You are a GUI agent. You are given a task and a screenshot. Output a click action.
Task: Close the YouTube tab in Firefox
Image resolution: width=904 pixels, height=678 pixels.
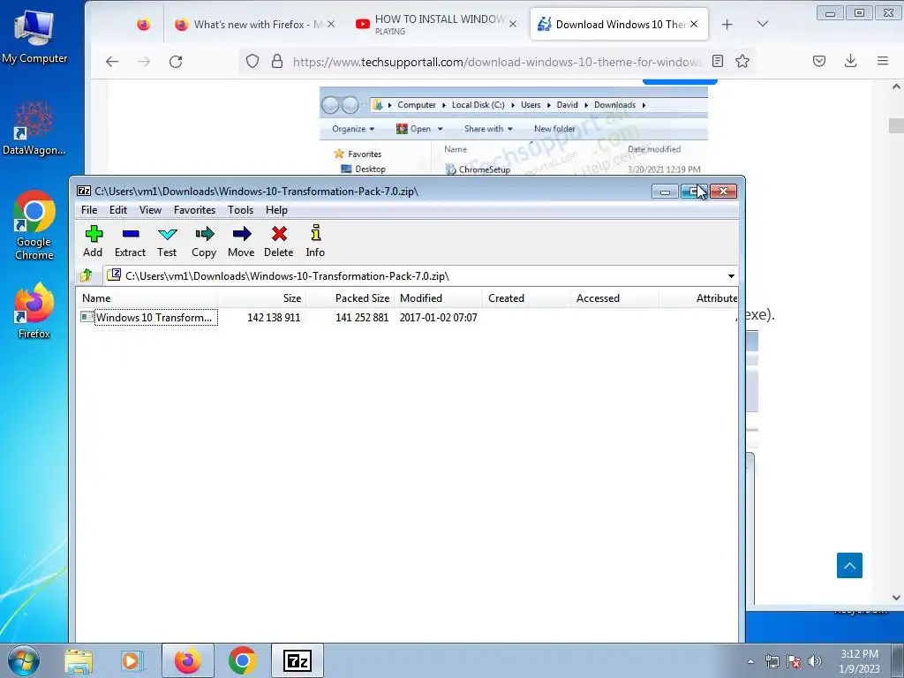(x=513, y=24)
